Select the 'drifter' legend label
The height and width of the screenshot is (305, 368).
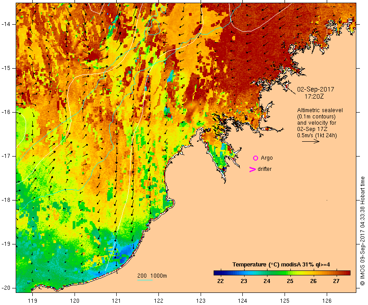click(x=264, y=169)
